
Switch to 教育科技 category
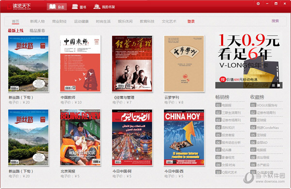point(147,21)
